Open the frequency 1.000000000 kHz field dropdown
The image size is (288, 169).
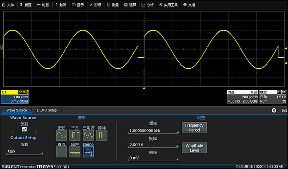pos(153,131)
